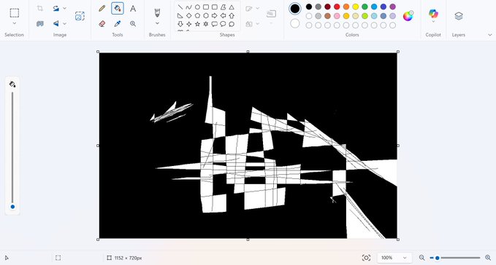Open the Flip options dropdown arrow

[x=64, y=23]
